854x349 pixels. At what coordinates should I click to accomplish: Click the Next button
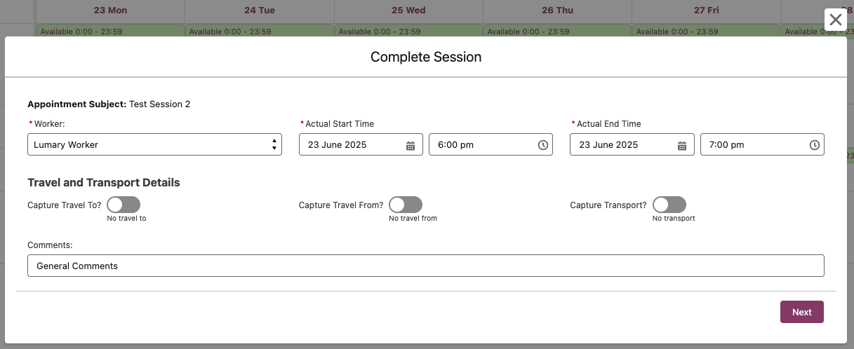click(801, 312)
